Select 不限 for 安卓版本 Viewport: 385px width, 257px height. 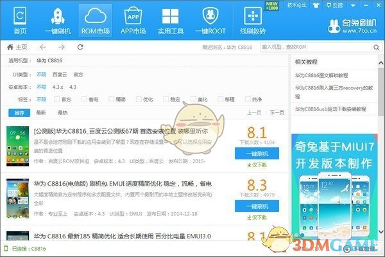click(41, 87)
